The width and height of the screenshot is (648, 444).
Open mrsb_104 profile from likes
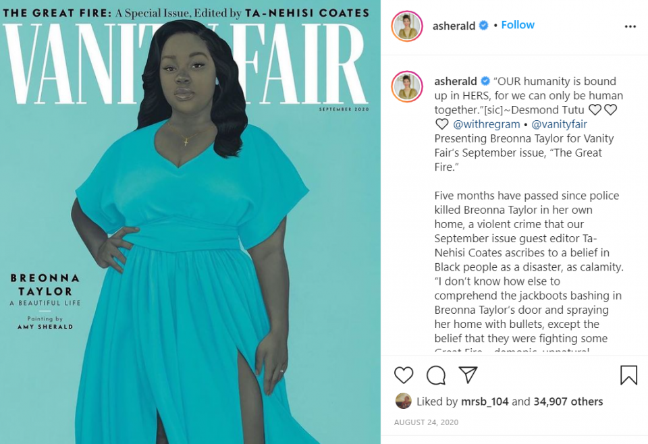(485, 401)
